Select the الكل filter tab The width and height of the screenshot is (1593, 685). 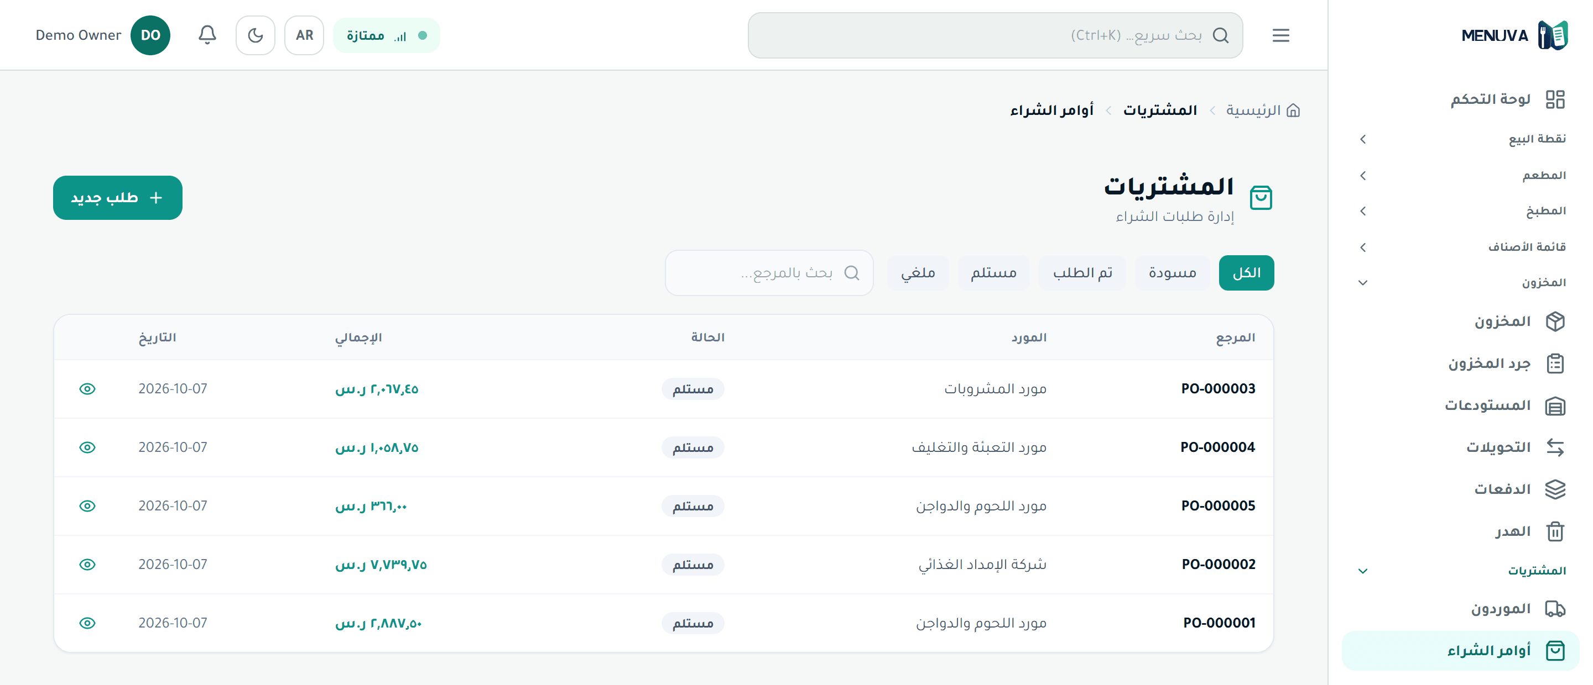click(x=1246, y=272)
